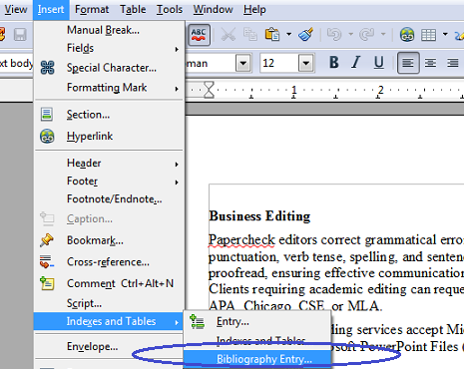Click the Undo arrow icon
The width and height of the screenshot is (464, 369).
pyautogui.click(x=334, y=34)
